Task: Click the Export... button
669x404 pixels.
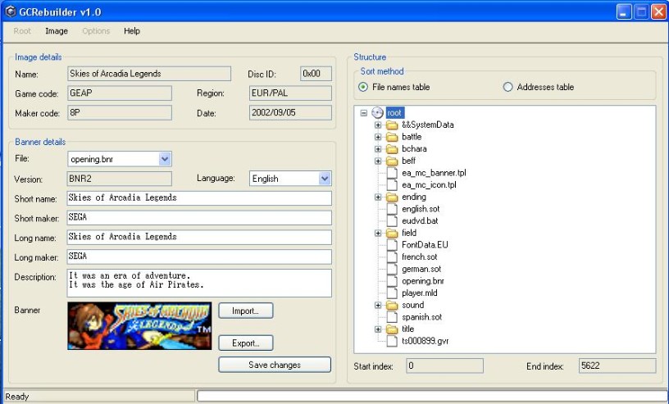Action: 246,343
